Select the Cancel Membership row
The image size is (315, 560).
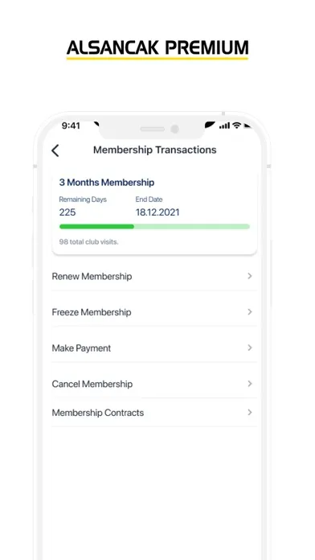click(154, 384)
